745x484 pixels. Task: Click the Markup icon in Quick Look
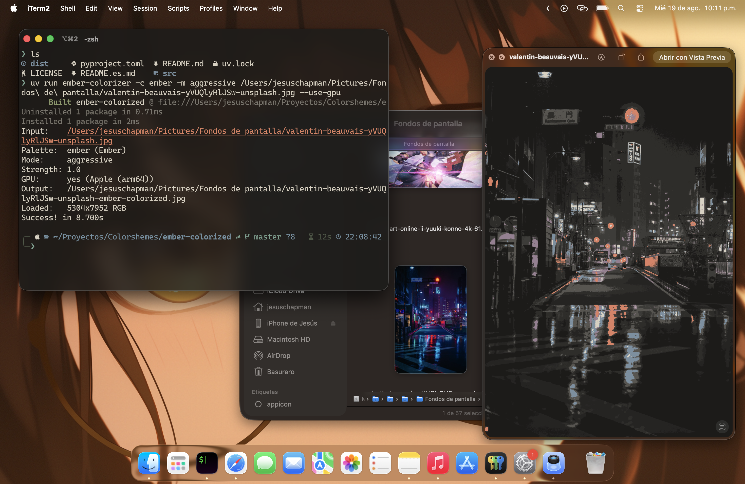[x=601, y=57]
